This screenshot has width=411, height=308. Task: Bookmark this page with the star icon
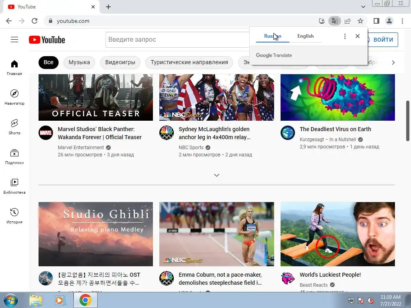(x=360, y=21)
